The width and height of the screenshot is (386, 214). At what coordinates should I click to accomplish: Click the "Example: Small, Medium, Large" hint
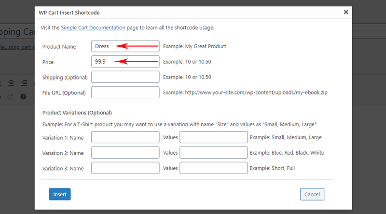coord(286,137)
